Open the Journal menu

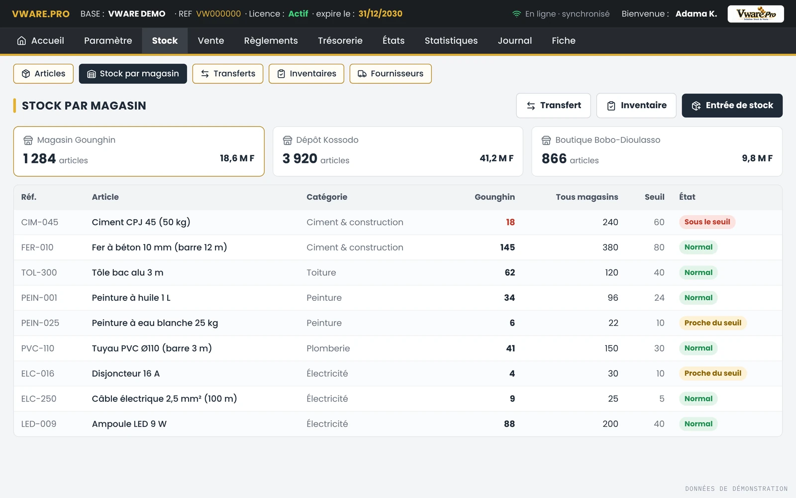[515, 41]
